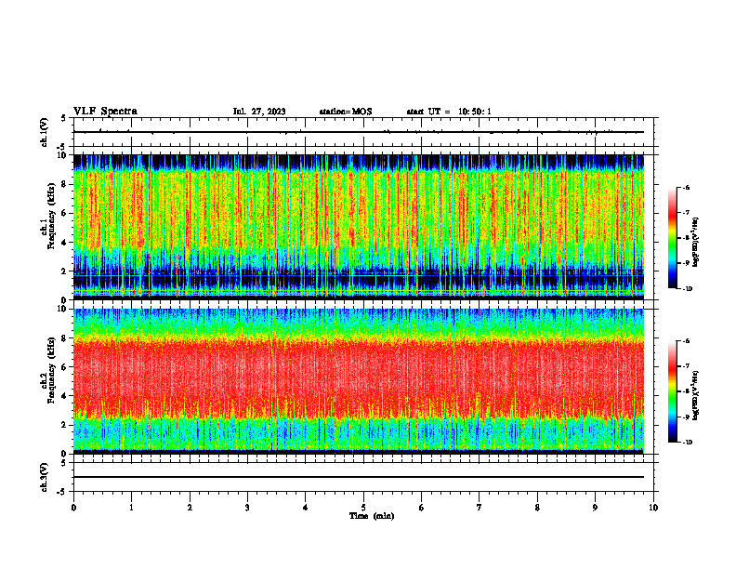Click the ch.2 color scale units label
Viewport: 736px width, 569px height.
point(696,395)
